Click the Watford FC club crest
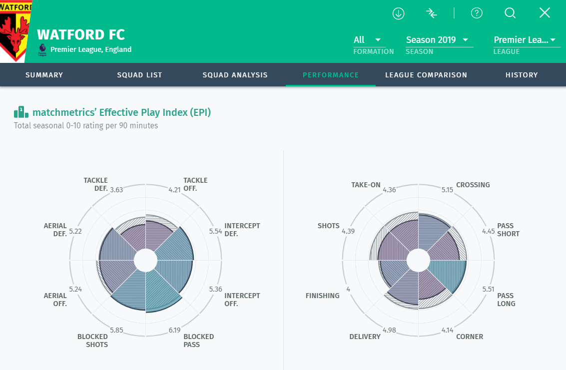This screenshot has height=370, width=566. [x=14, y=30]
